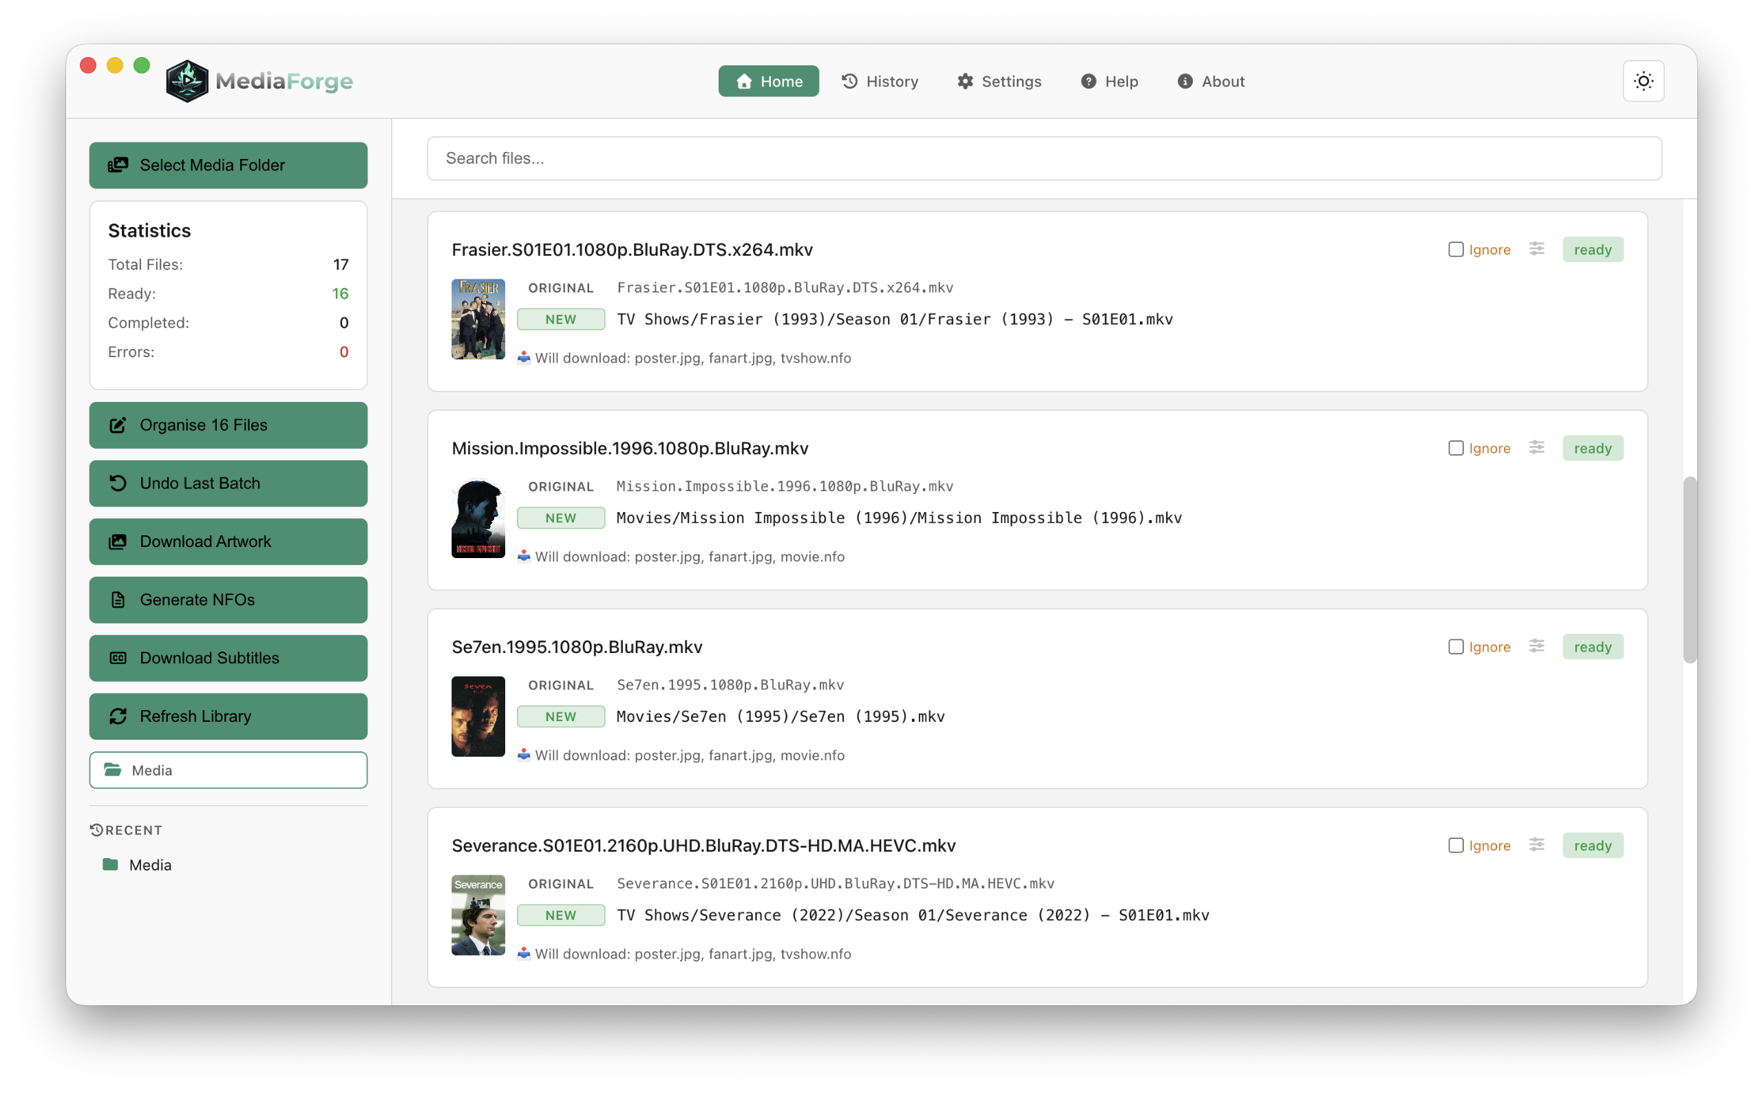Open filter options for Se7en file
The width and height of the screenshot is (1762, 1101).
coord(1536,646)
